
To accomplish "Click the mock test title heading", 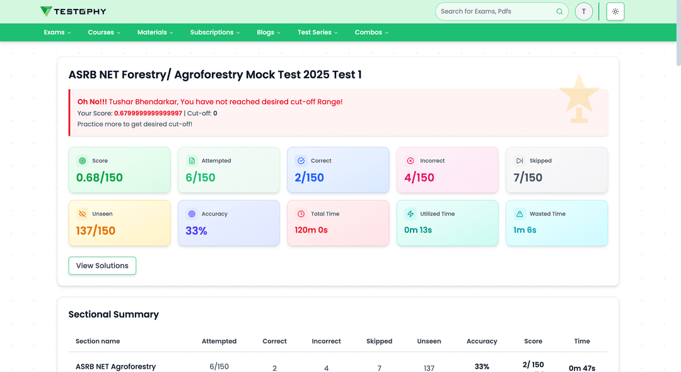I will click(x=215, y=74).
